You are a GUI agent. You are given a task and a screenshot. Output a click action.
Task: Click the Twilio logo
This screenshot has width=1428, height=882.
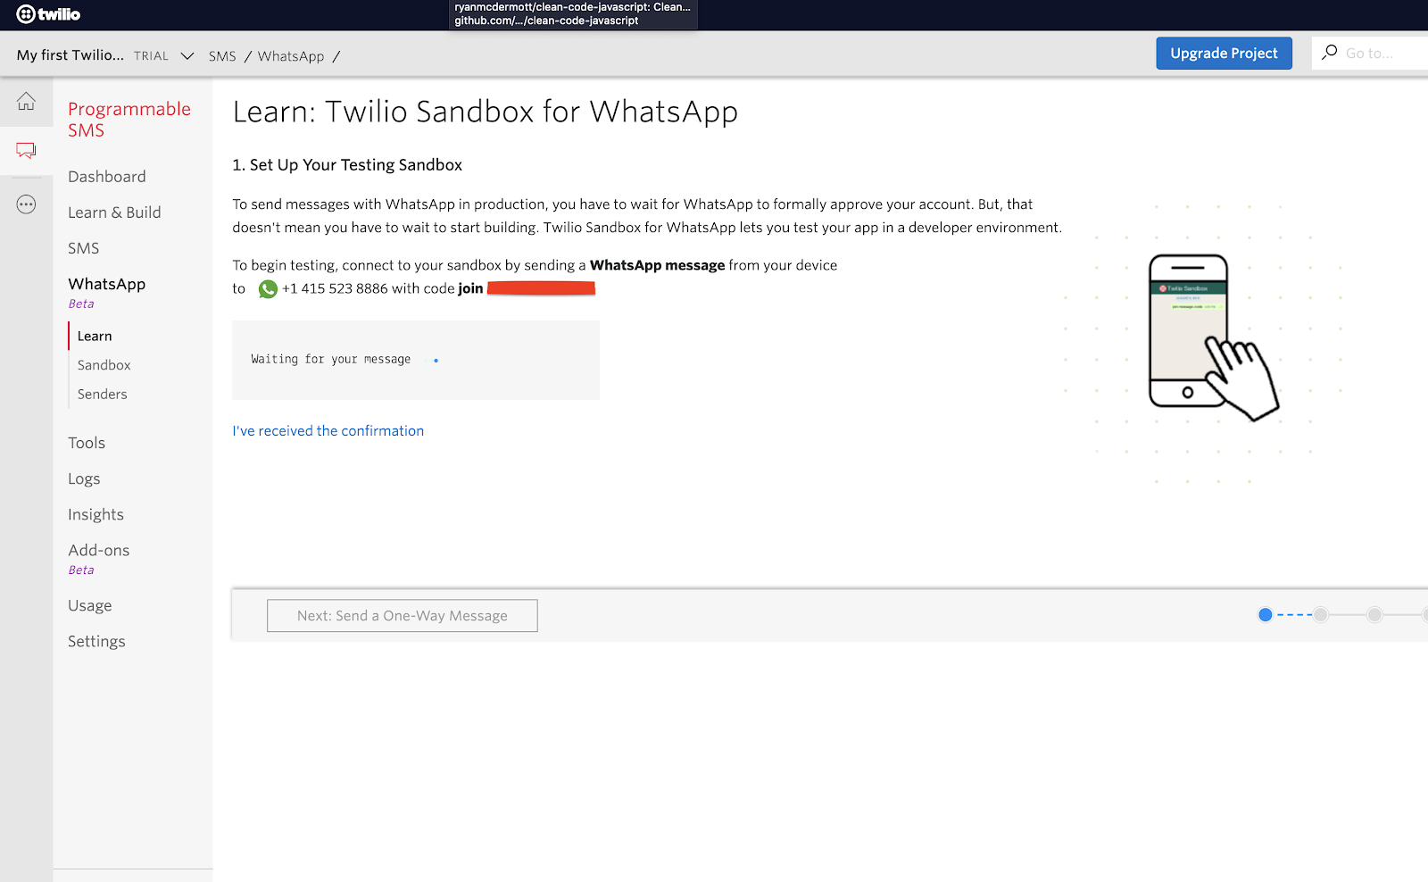[x=48, y=14]
